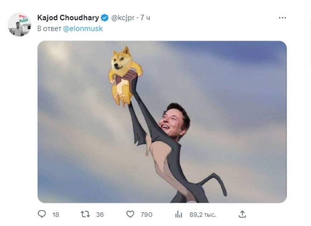Viewport: 311px width, 226px height.
Task: Like the tweet with the heart icon
Action: (x=130, y=214)
